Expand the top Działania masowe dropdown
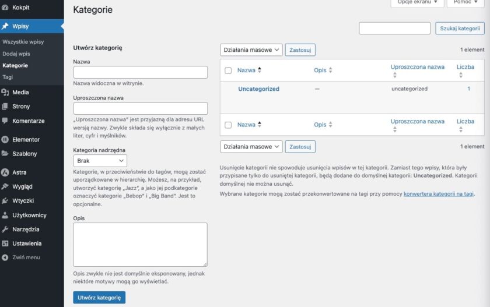Image resolution: width=490 pixels, height=307 pixels. 251,50
